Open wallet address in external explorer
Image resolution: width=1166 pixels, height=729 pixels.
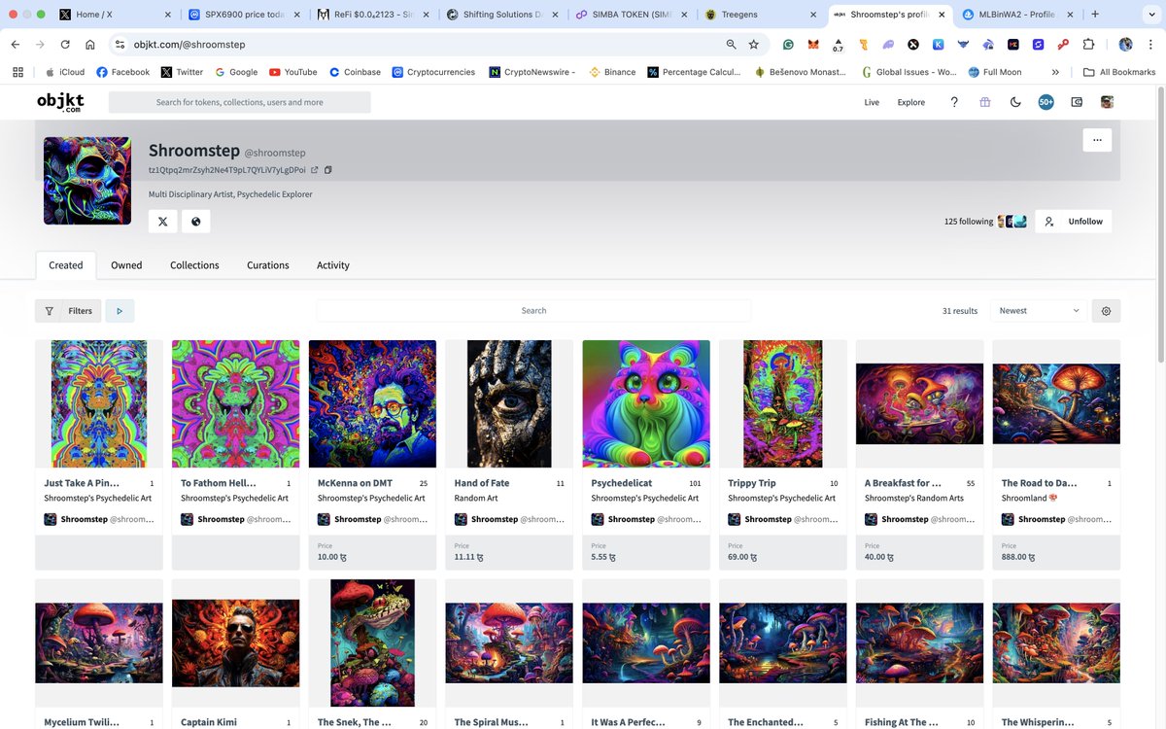(314, 170)
